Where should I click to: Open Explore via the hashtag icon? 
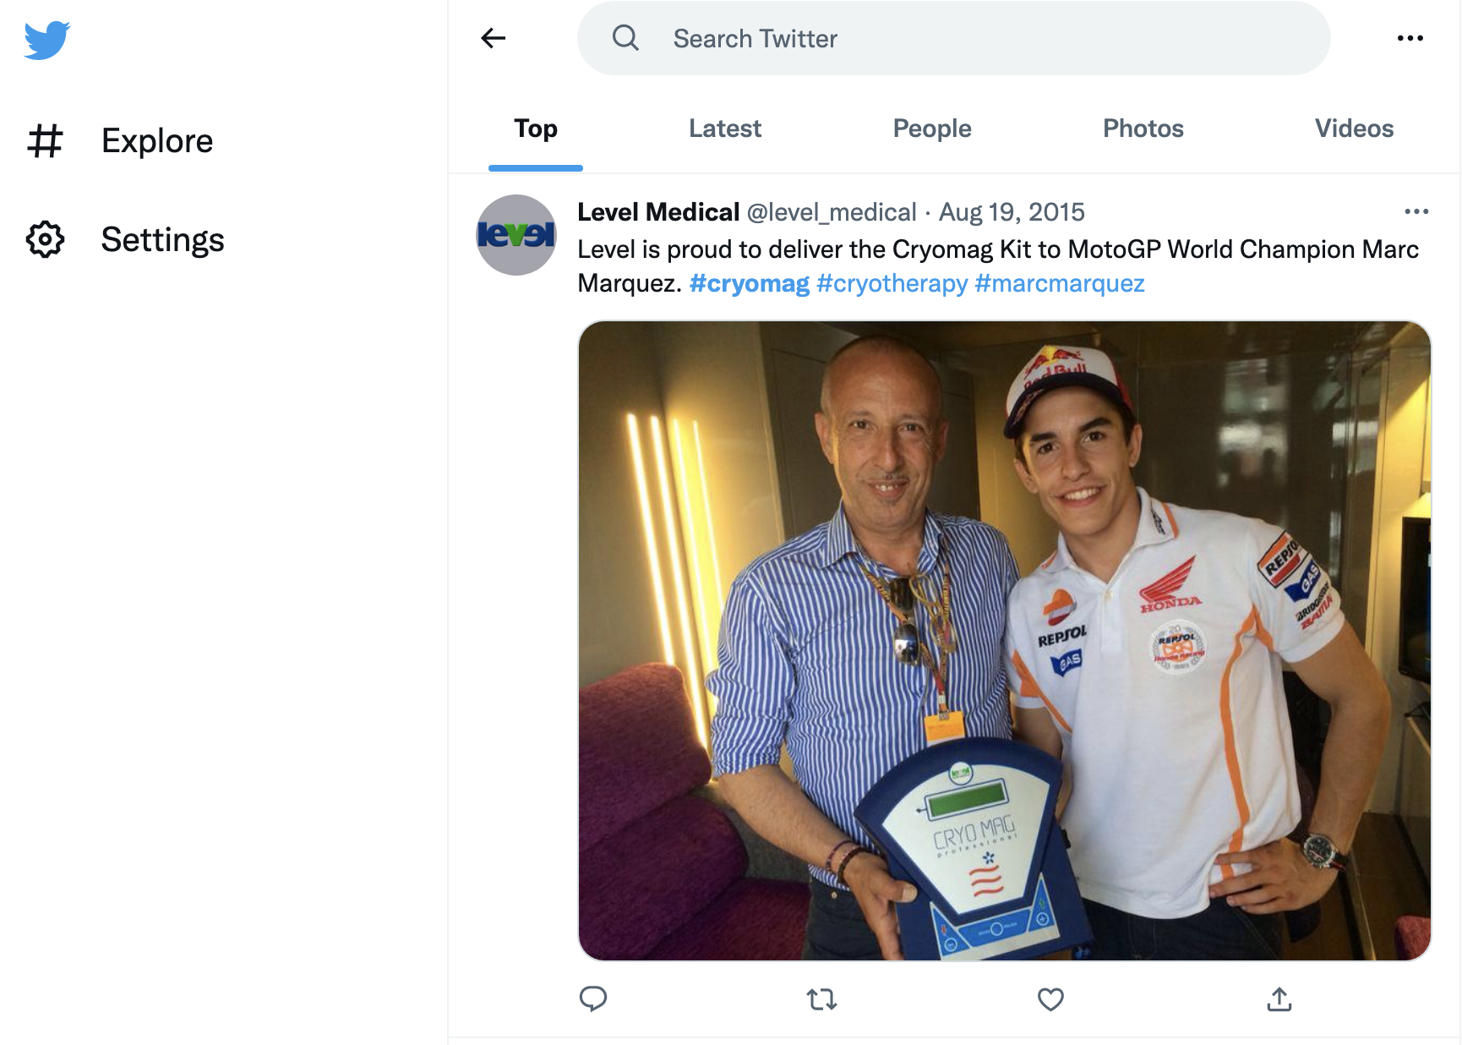(x=46, y=140)
